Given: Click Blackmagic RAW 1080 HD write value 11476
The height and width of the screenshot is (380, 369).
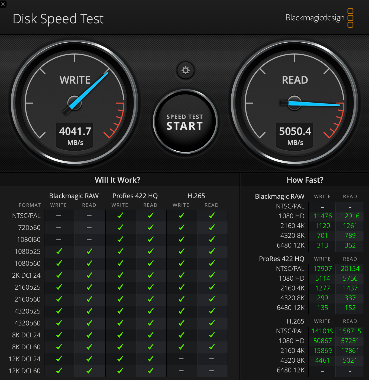Looking at the screenshot, I should point(322,216).
